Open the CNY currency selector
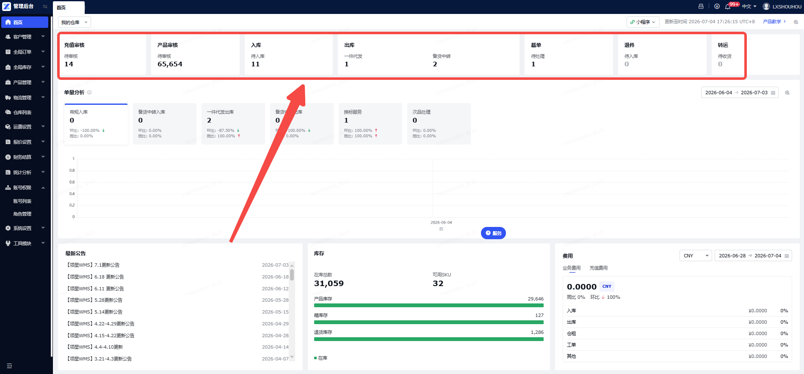The image size is (804, 374). pyautogui.click(x=696, y=256)
